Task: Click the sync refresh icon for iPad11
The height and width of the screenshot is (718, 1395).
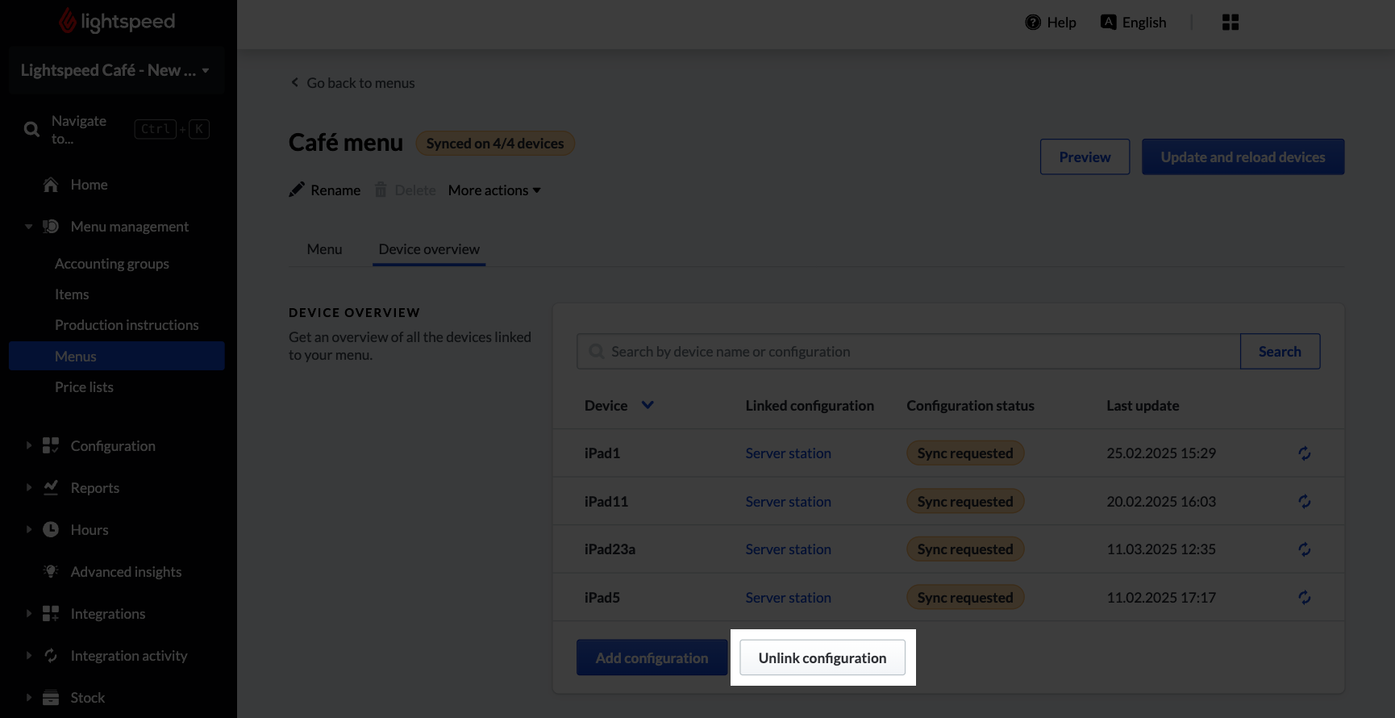Action: pos(1304,502)
